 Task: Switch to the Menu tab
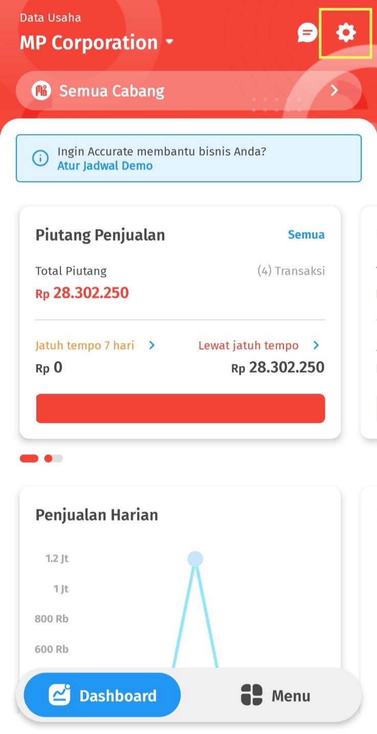[x=276, y=695]
